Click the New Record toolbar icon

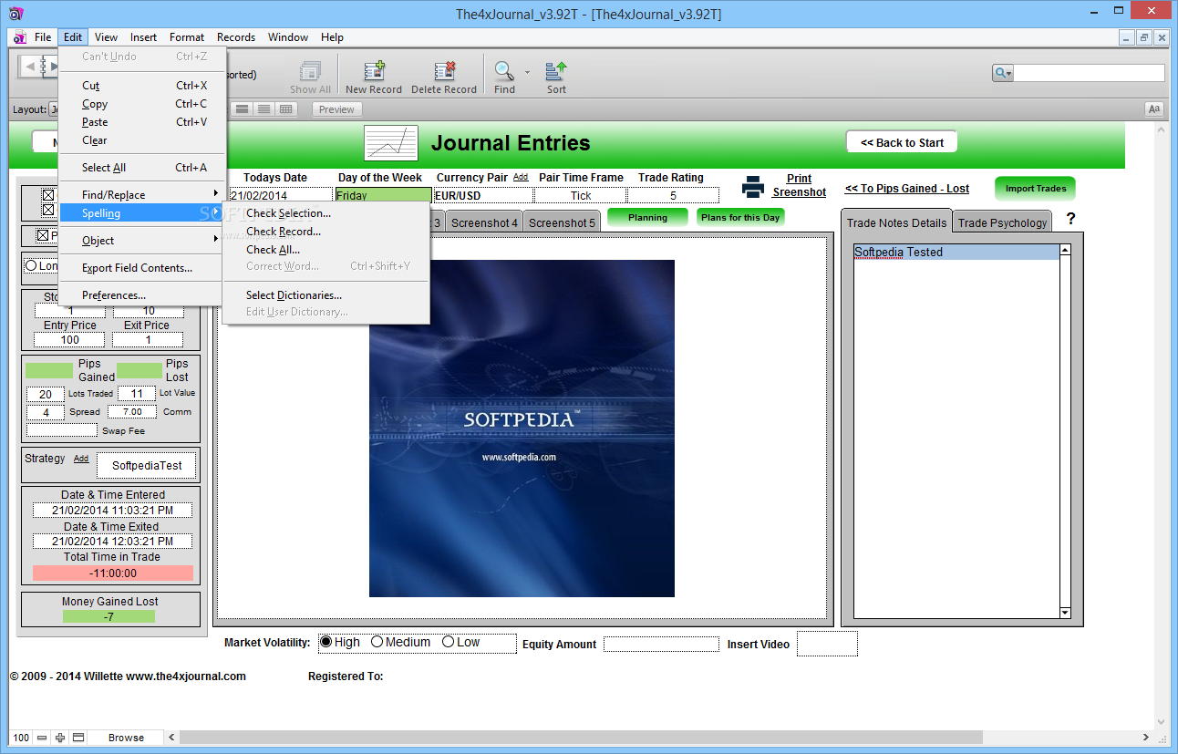[x=374, y=72]
